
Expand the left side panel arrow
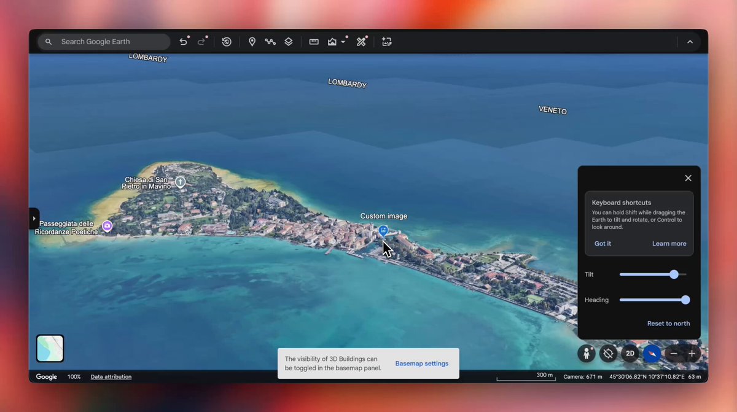34,219
